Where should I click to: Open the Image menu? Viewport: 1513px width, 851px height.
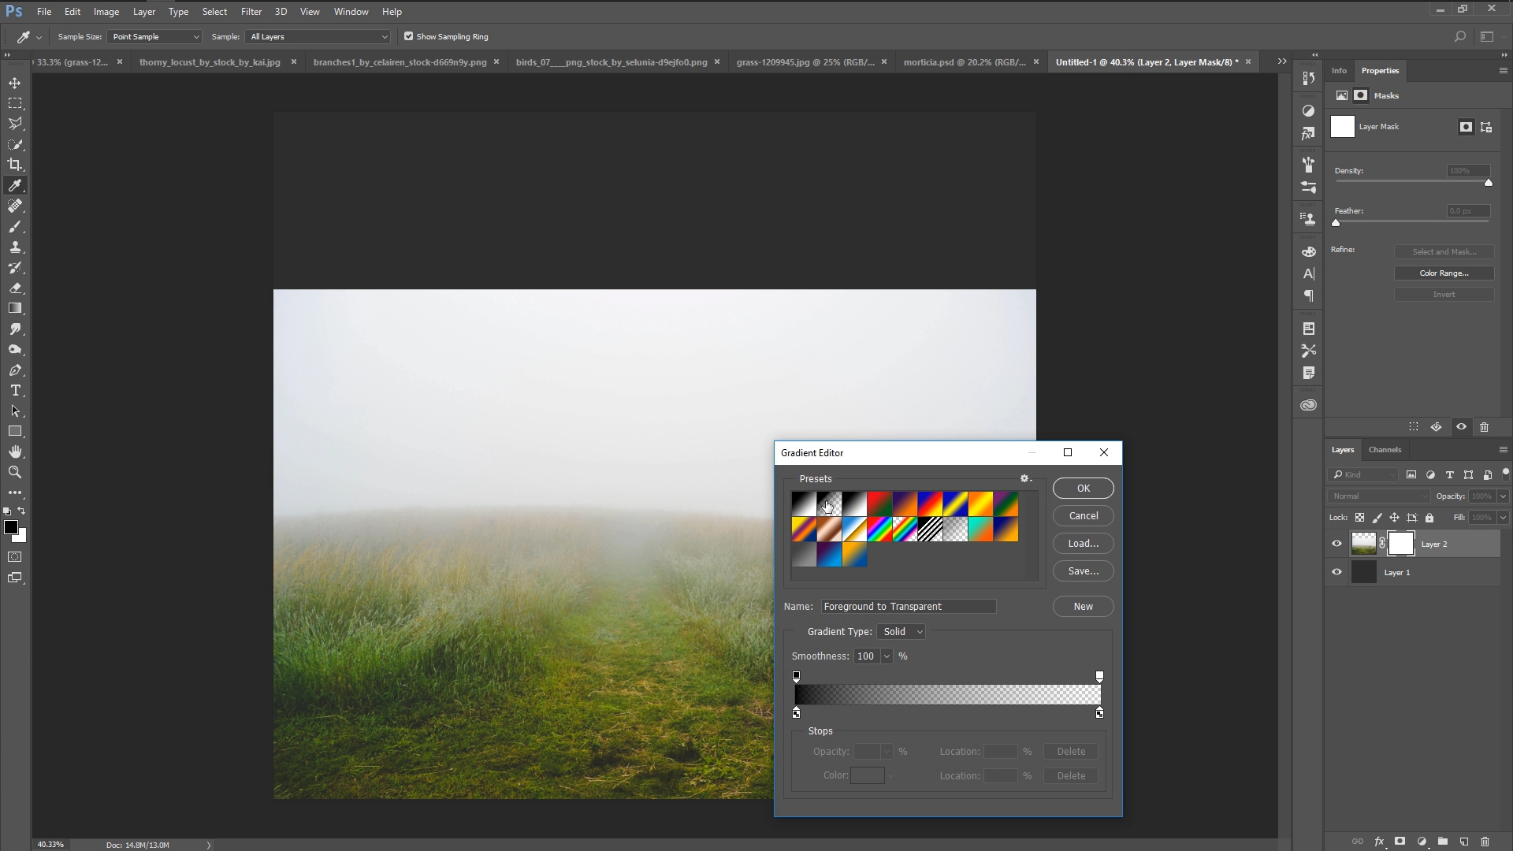[x=106, y=12]
